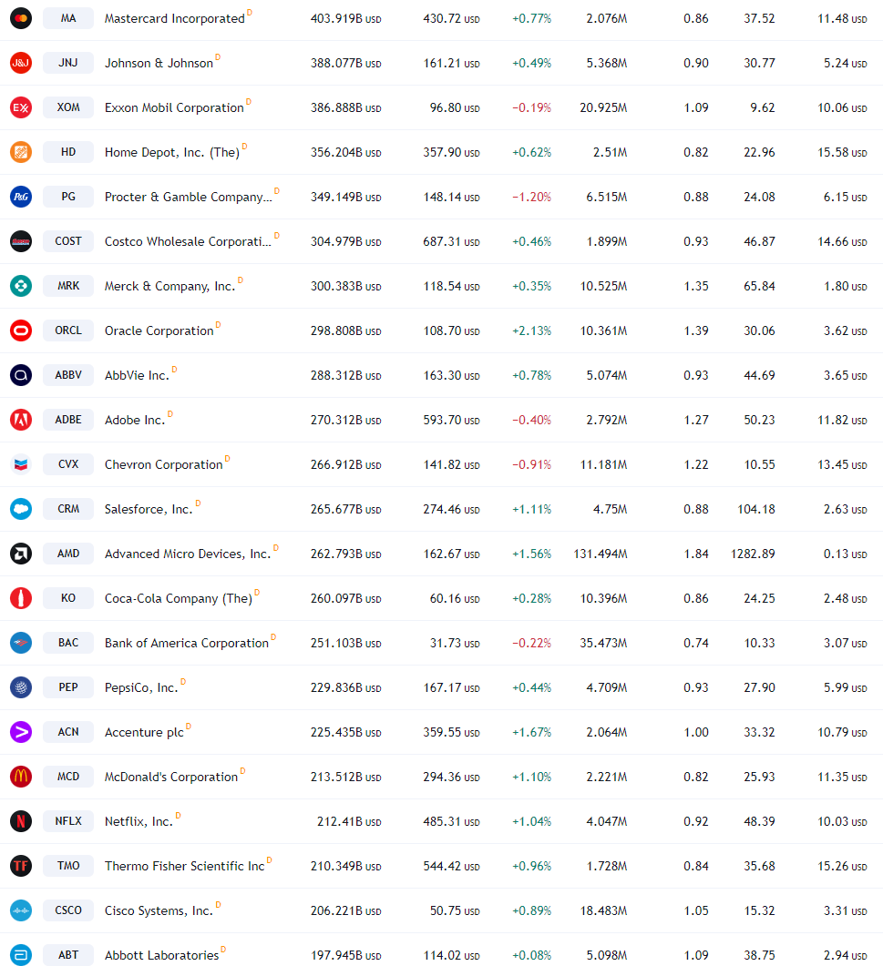This screenshot has height=976, width=883.
Task: Open Accenture plc company link
Action: (144, 733)
